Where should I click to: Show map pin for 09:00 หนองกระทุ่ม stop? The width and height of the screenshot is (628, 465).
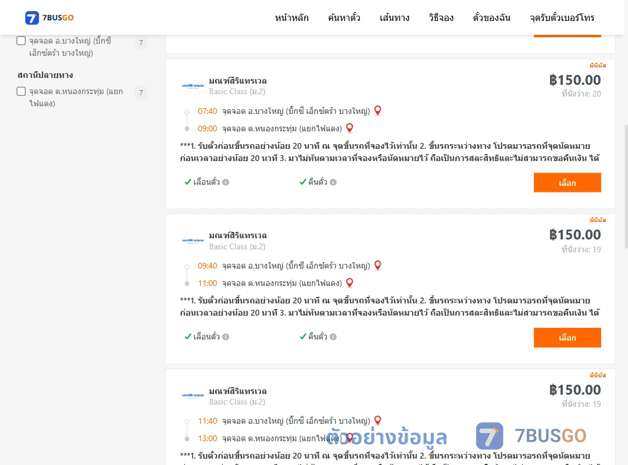[x=349, y=128]
